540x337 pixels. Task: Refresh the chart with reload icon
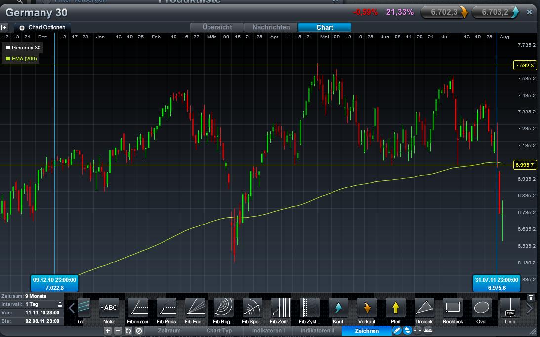click(x=128, y=331)
